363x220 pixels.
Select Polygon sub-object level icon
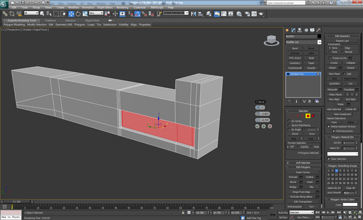[x=308, y=116]
